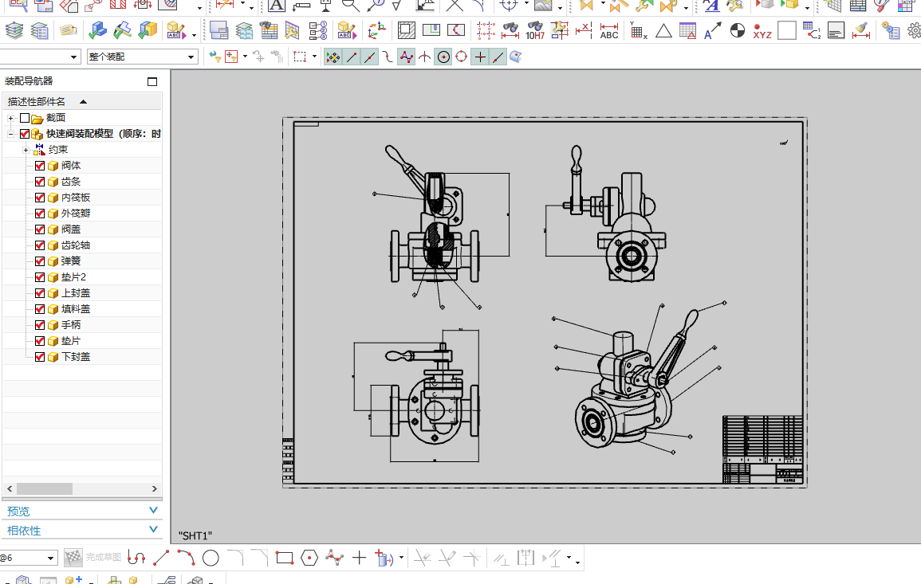921x584 pixels.
Task: Open the 整个装配 scope dropdown
Action: pyautogui.click(x=142, y=57)
